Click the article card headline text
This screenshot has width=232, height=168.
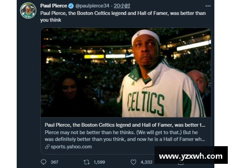point(125,125)
